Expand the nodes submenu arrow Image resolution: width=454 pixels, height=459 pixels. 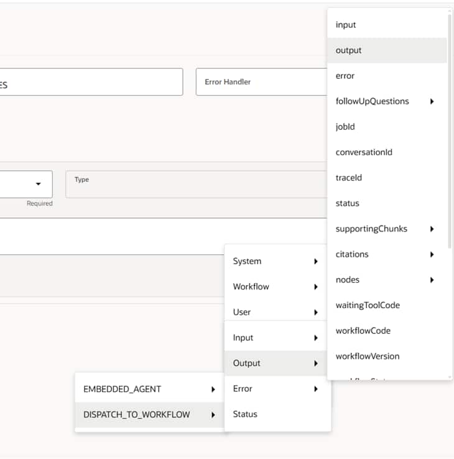pyautogui.click(x=432, y=279)
